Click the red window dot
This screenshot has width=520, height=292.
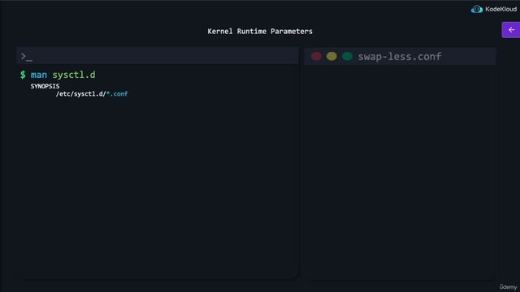tap(316, 56)
